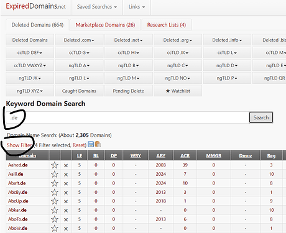This screenshot has height=233, width=286.
Task: Click the clipboard paste icon next to Reset
Action: click(98, 144)
